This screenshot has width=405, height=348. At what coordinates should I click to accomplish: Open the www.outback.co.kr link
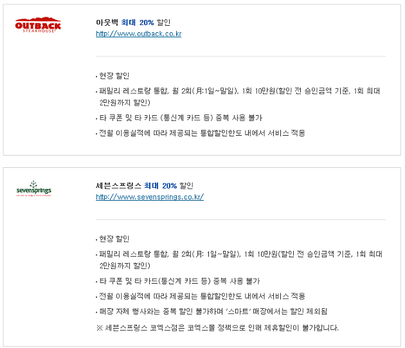[138, 34]
